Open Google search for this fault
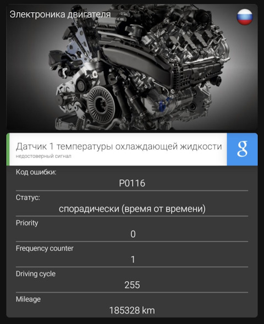Image resolution: width=264 pixels, height=324 pixels. pyautogui.click(x=243, y=149)
